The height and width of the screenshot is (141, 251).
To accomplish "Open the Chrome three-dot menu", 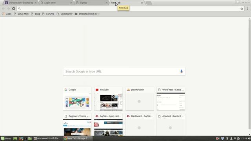I will tap(247, 9).
